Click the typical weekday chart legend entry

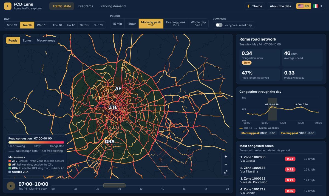267,128
